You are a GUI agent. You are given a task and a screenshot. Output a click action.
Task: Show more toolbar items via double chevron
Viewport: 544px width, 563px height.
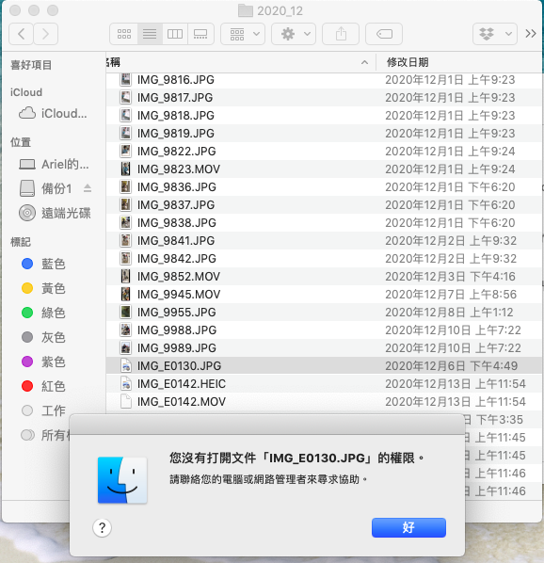point(531,34)
